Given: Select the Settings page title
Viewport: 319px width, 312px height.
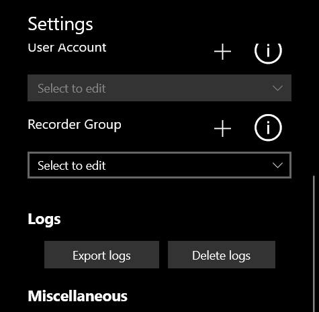Looking at the screenshot, I should pos(60,25).
